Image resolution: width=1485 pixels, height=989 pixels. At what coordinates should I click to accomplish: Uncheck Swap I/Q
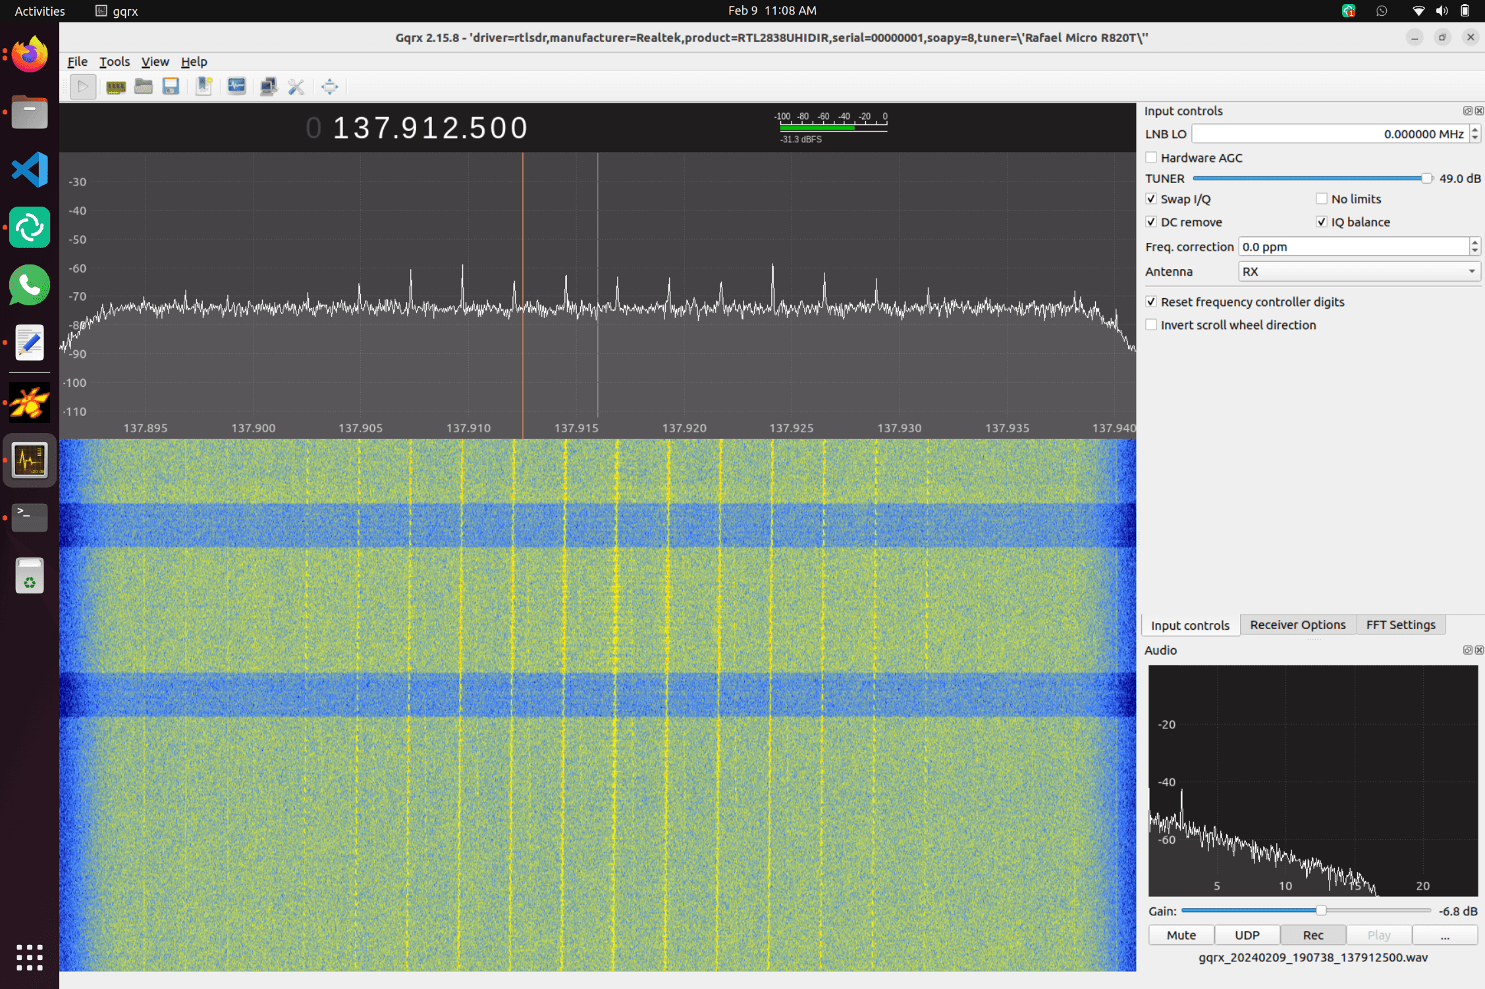click(1151, 199)
